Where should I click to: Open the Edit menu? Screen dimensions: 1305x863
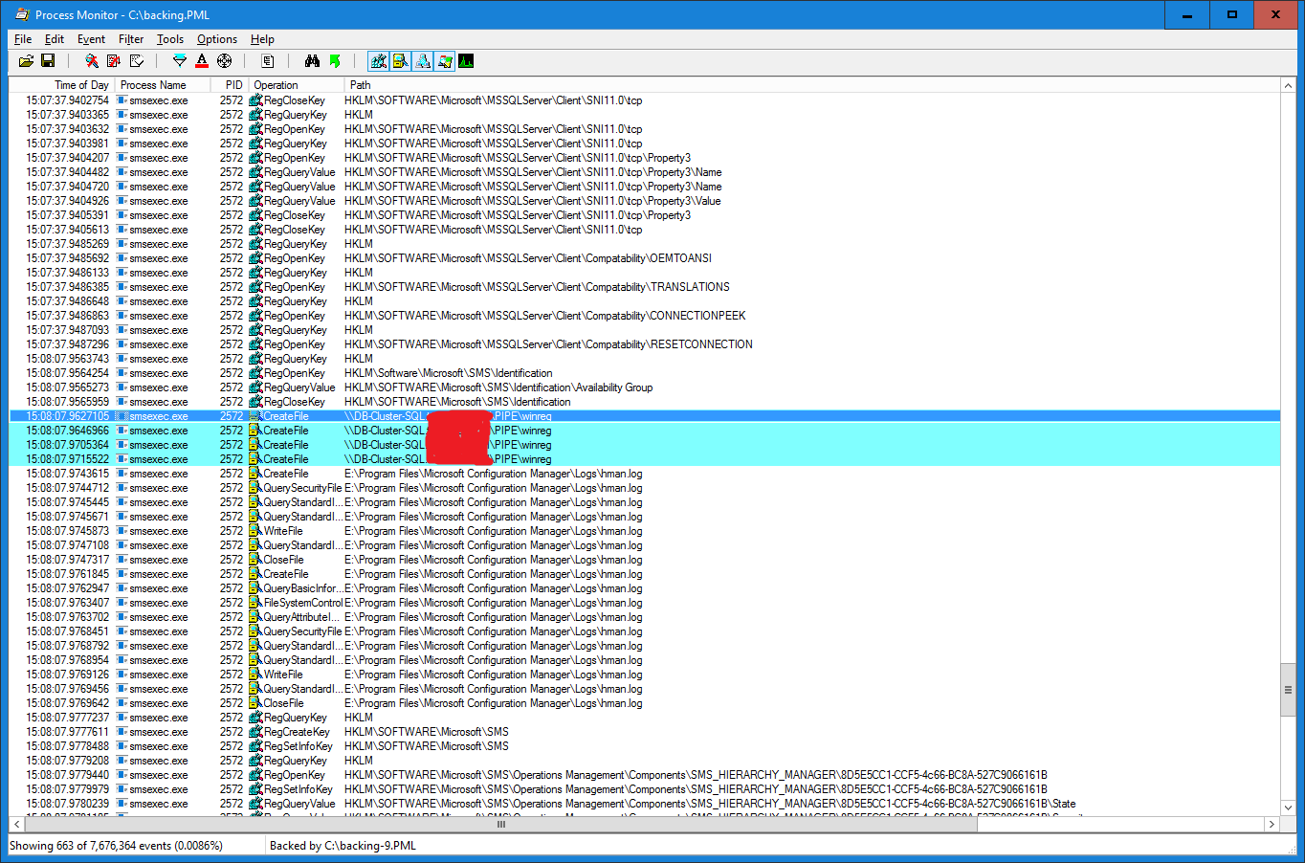click(55, 39)
